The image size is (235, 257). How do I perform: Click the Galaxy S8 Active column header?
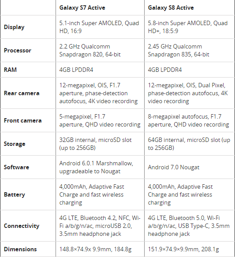171,7
